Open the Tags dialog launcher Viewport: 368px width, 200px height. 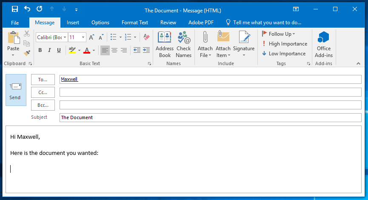(x=308, y=63)
